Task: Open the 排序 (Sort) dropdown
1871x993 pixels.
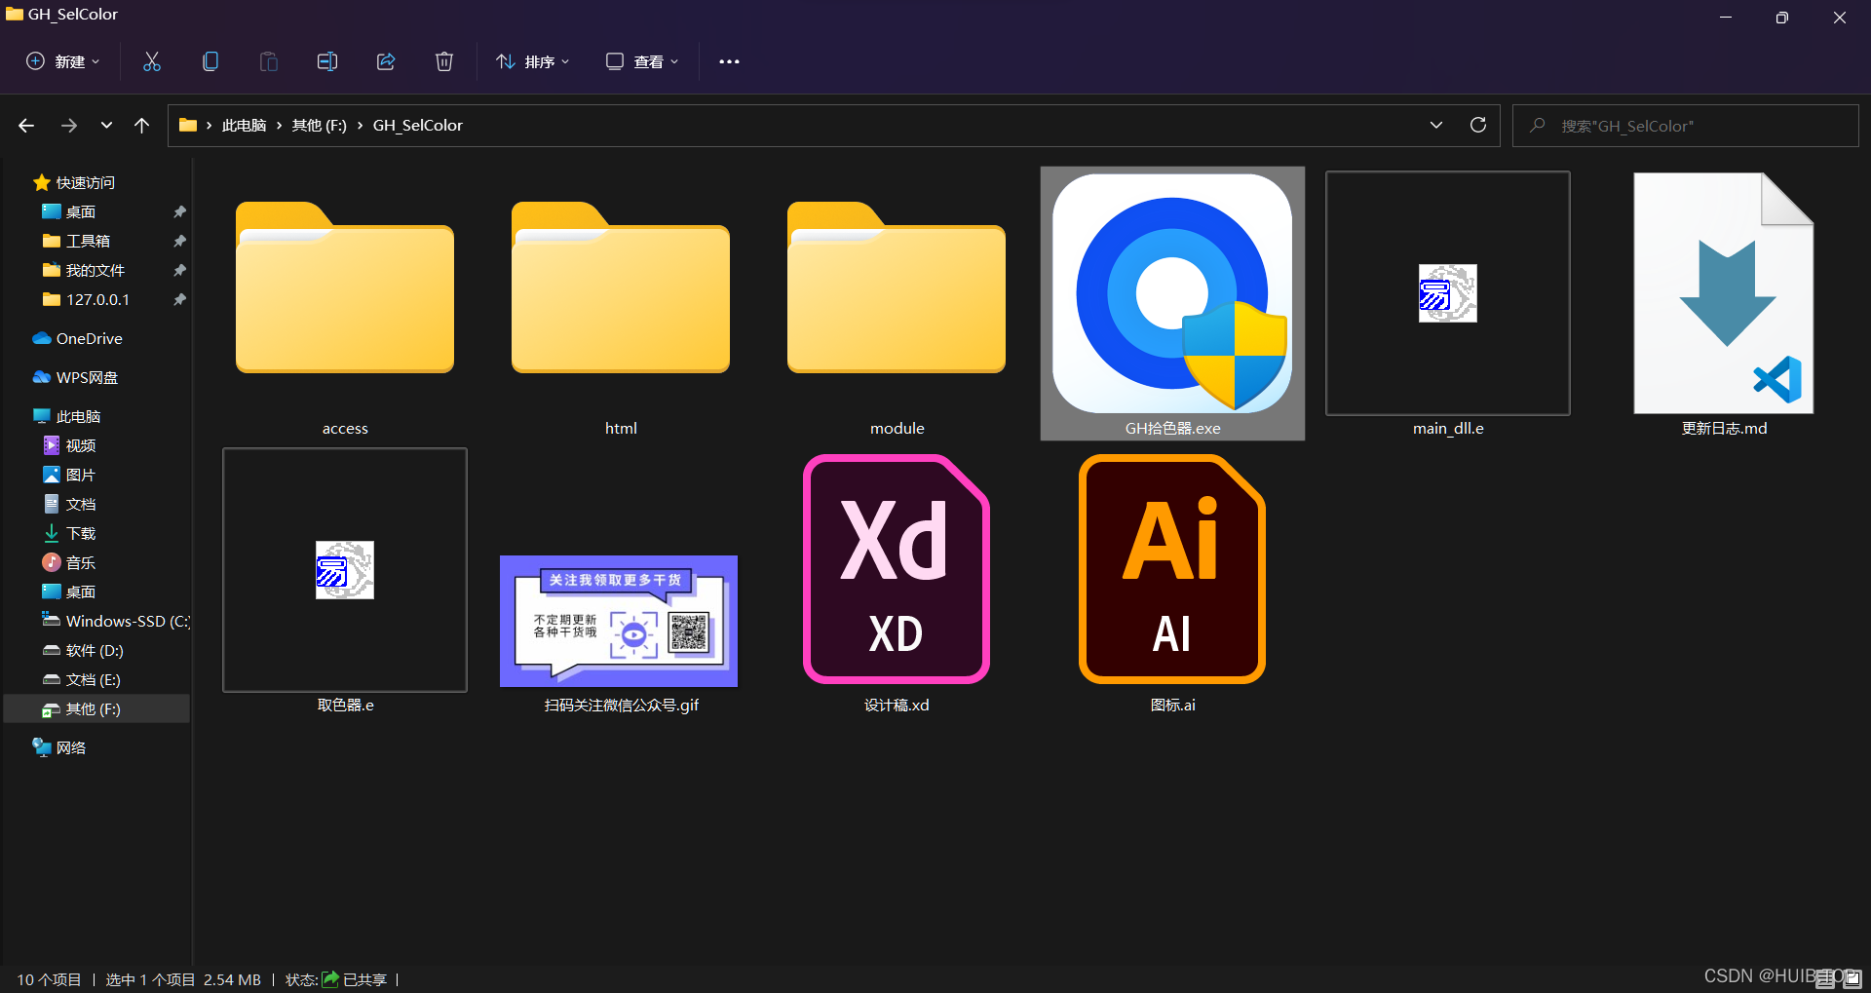Action: pos(533,61)
